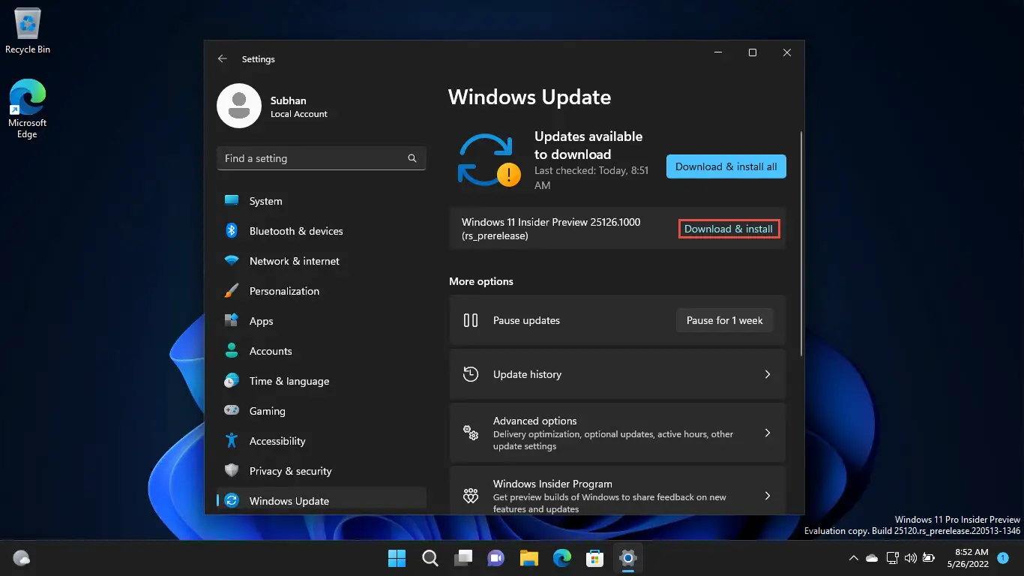
Task: Click the Privacy & security shield icon
Action: click(232, 471)
